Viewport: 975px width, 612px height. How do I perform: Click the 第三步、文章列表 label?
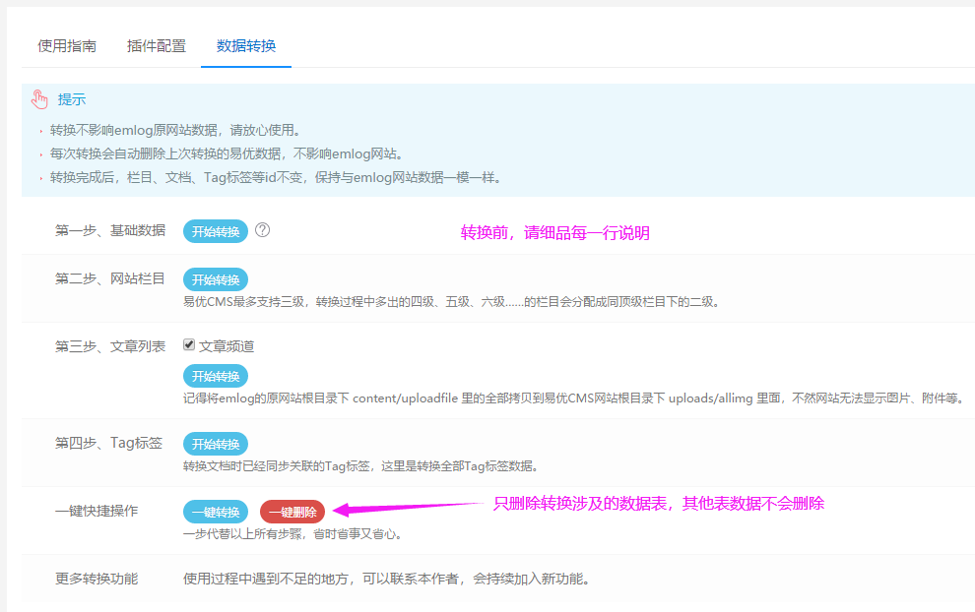(110, 346)
